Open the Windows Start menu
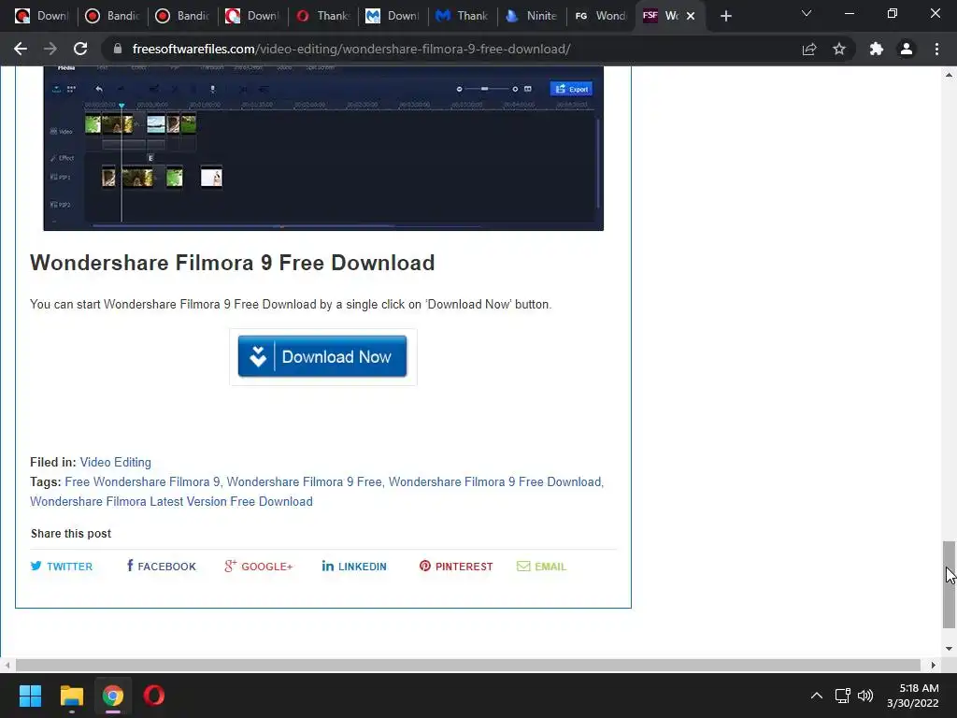Image resolution: width=957 pixels, height=718 pixels. click(x=30, y=696)
